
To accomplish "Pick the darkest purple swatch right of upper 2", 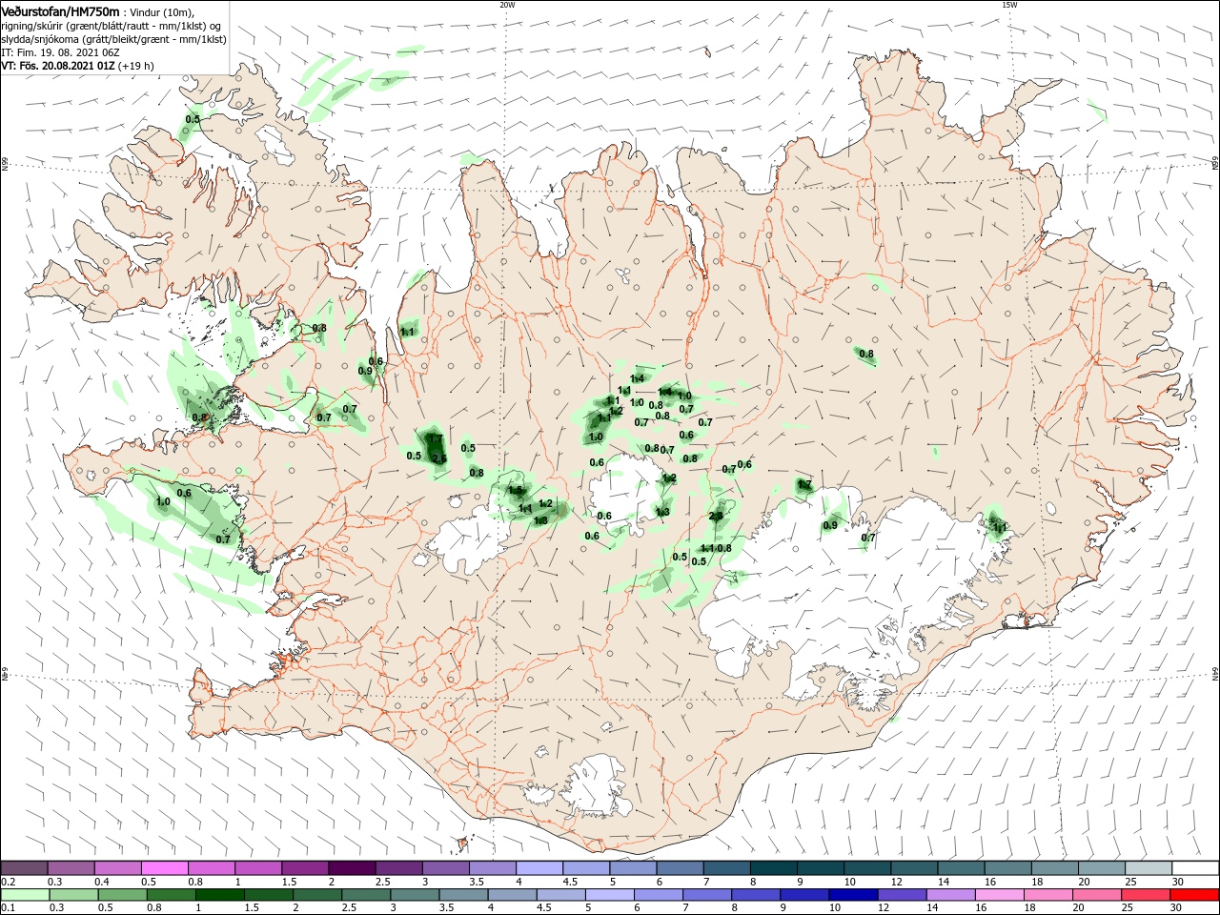I will (x=351, y=868).
